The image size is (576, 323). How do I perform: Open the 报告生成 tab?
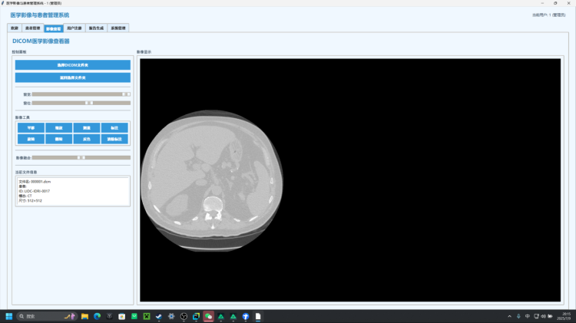click(x=97, y=28)
